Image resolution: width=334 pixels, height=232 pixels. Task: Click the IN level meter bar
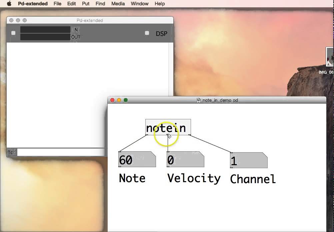click(x=45, y=30)
